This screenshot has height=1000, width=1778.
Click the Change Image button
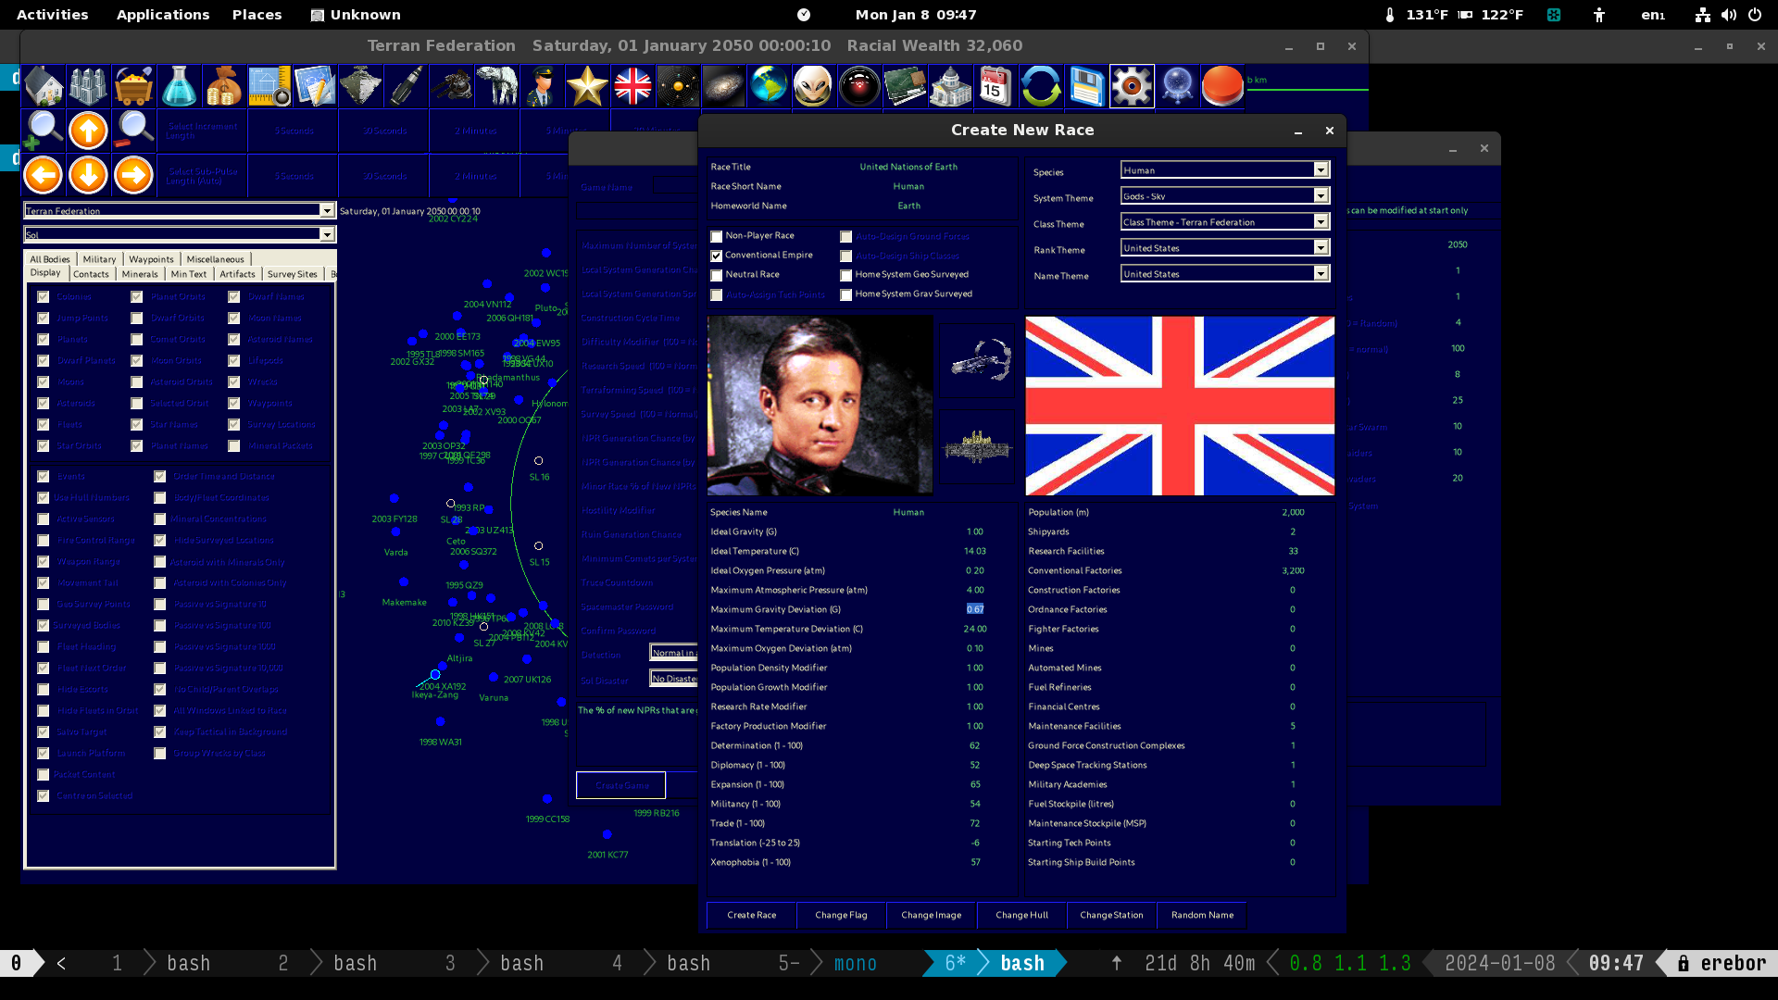click(x=932, y=915)
